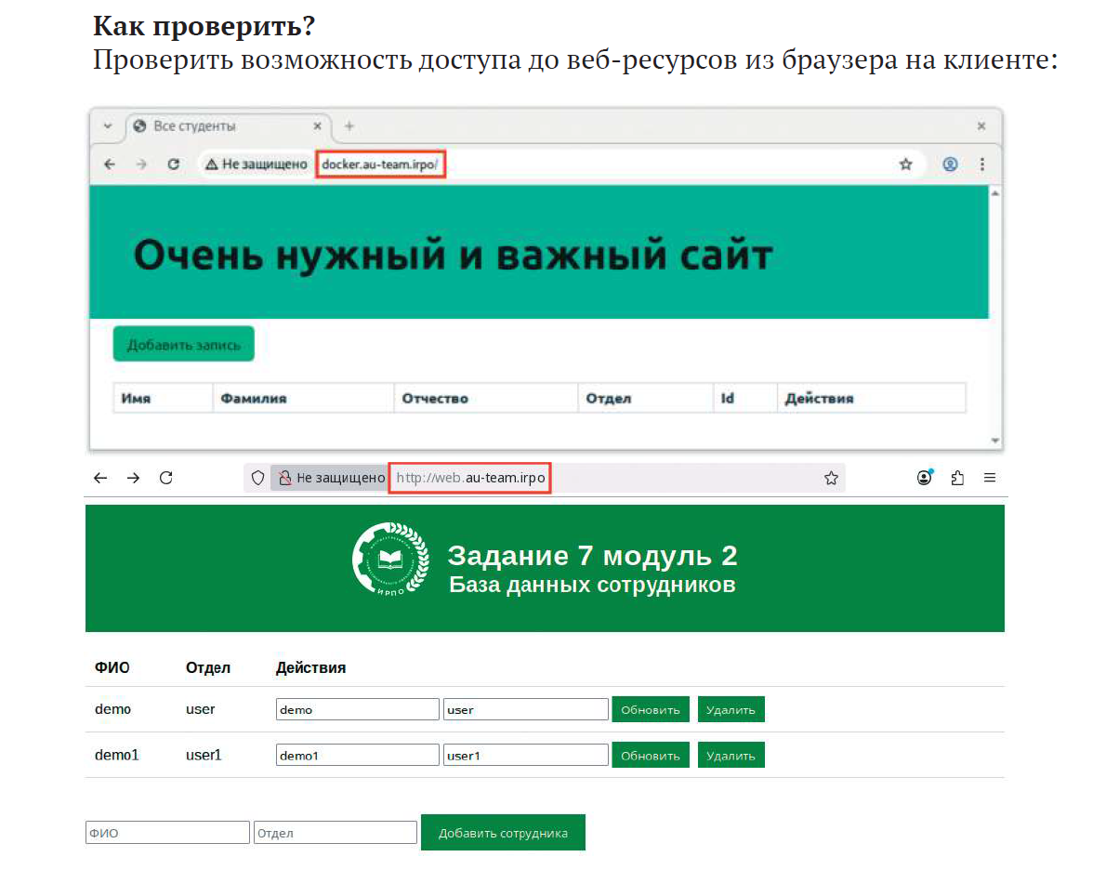Image resolution: width=1119 pixels, height=870 pixels.
Task: Reload the docker.au-team.irpo page in Chrome
Action: [173, 165]
